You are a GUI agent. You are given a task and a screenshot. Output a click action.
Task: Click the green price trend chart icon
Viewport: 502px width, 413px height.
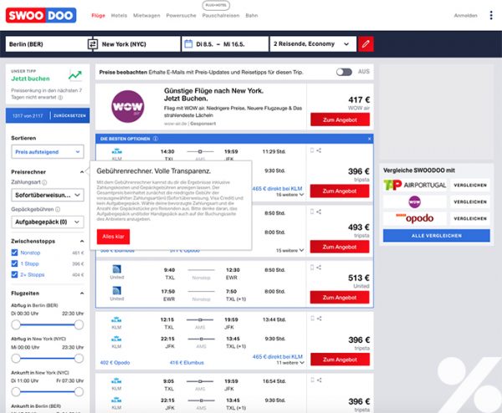tap(75, 75)
